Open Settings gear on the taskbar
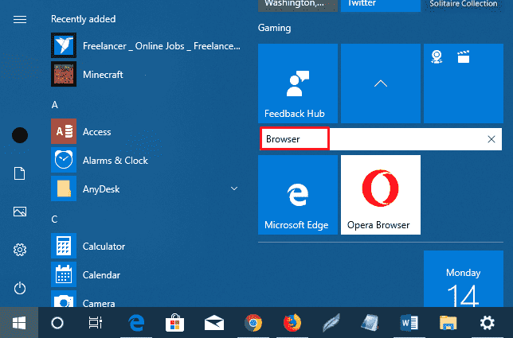The height and width of the screenshot is (338, 513). [x=487, y=323]
